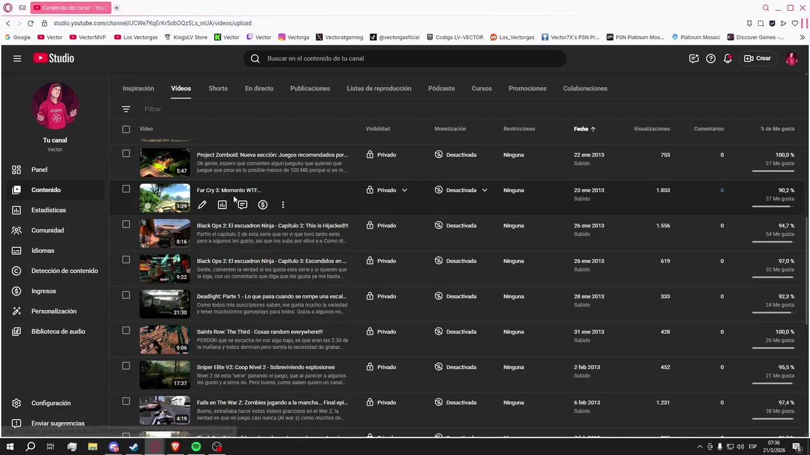Open the Crear menu button
Screen dimensions: 810x455
point(757,58)
